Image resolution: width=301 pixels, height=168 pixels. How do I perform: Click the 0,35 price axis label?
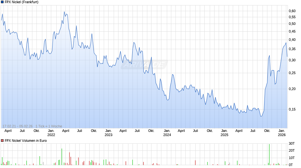292,49
